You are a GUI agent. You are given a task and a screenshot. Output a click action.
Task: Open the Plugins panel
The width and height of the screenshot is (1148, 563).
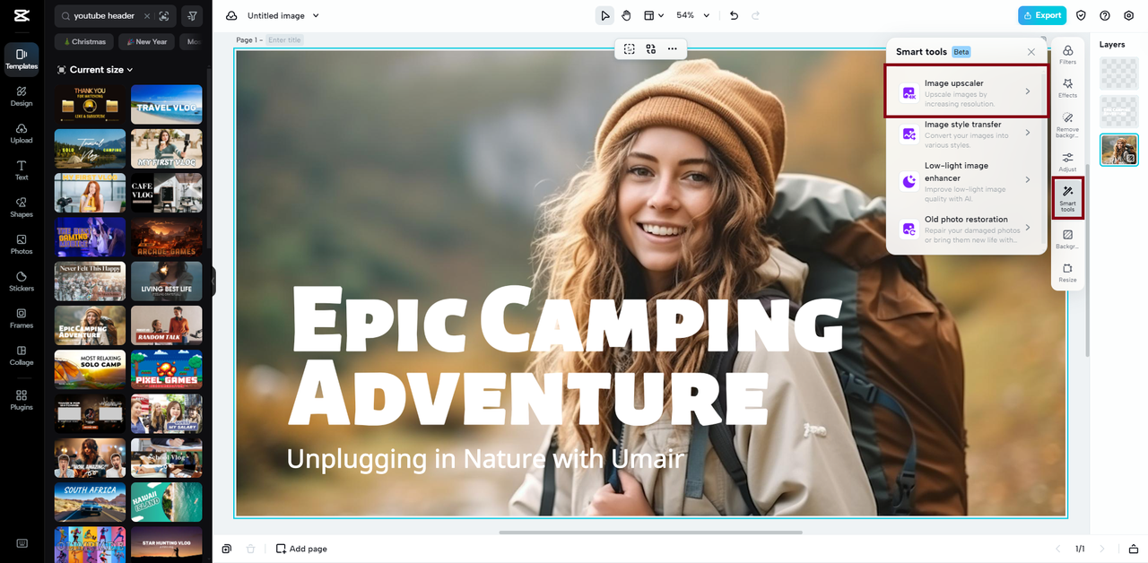pos(22,400)
